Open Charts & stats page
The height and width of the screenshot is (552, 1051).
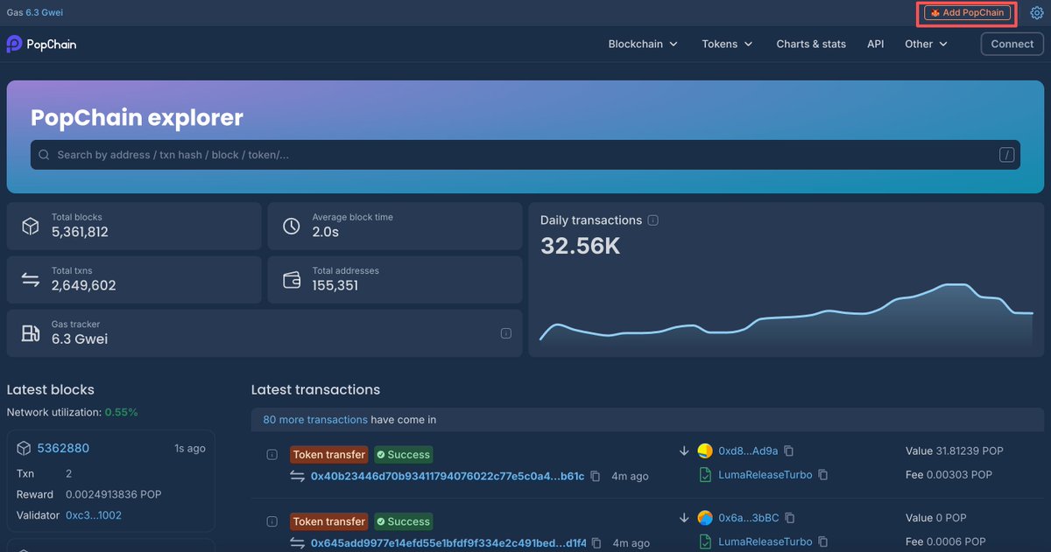811,44
